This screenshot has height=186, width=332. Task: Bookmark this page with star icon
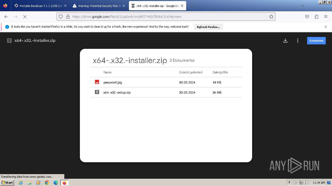271,17
